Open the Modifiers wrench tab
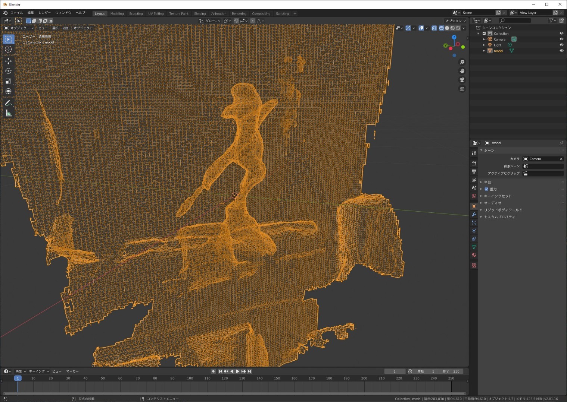 point(474,214)
